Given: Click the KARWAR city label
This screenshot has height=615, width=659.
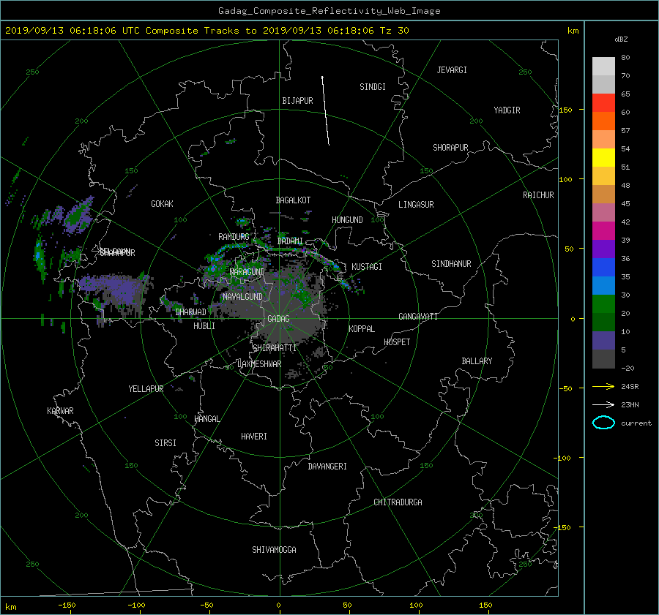Looking at the screenshot, I should click(60, 411).
